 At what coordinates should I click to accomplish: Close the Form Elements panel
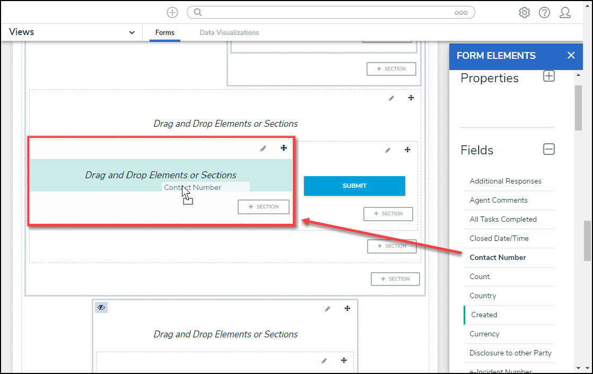pos(571,56)
